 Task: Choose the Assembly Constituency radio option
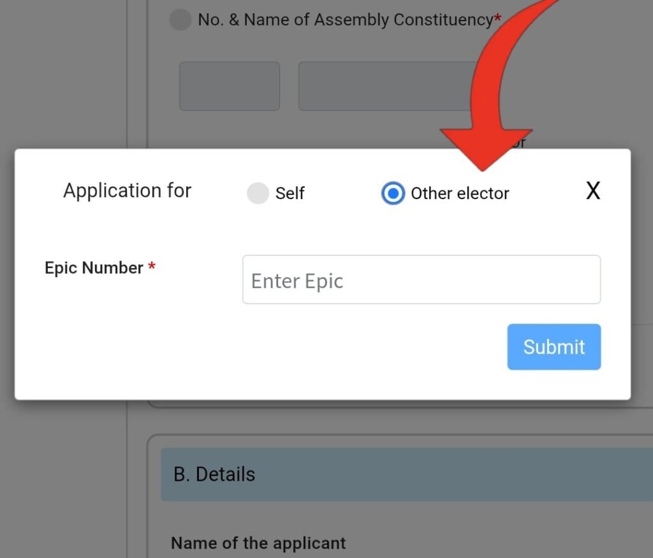(180, 20)
